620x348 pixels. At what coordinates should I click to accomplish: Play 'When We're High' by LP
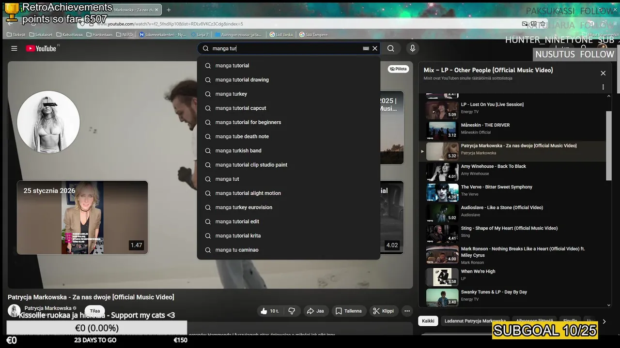(x=512, y=277)
